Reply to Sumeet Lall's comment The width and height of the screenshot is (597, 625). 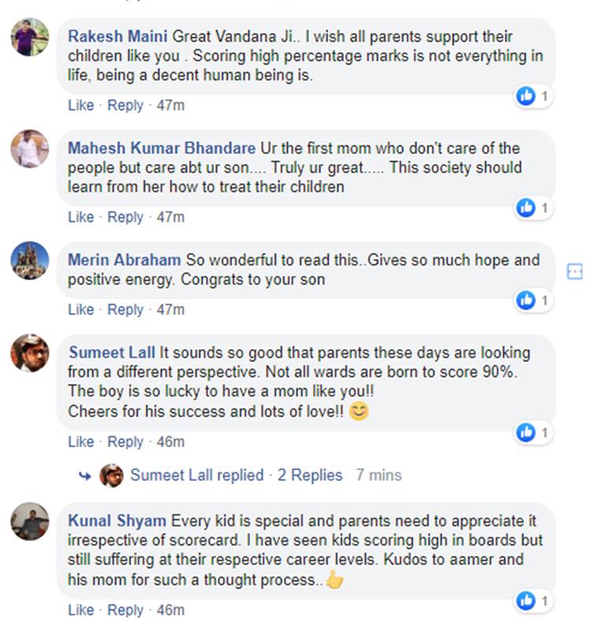click(125, 442)
